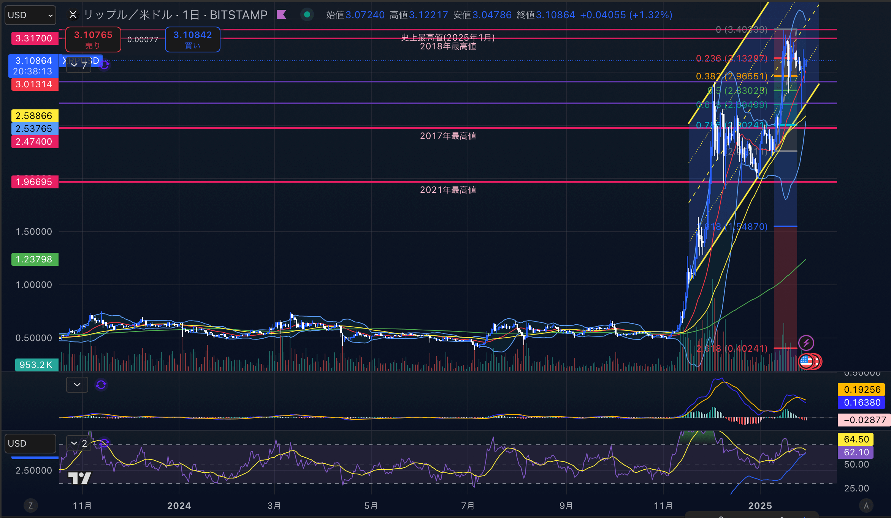Click the 2018年最高値 line label
Image resolution: width=891 pixels, height=518 pixels.
448,46
